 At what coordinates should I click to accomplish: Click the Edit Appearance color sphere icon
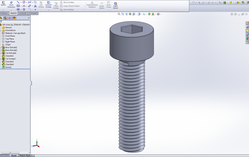pos(149,14)
